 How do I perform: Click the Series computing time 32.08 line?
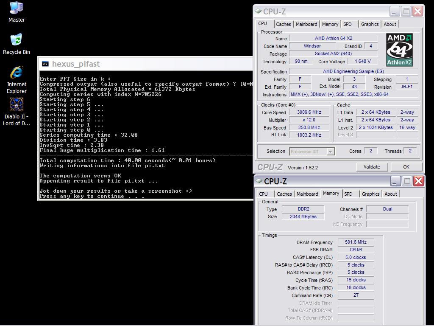click(x=89, y=135)
